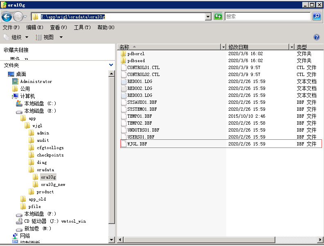Open the 工具(T) menu
The image size is (324, 246).
click(82, 27)
